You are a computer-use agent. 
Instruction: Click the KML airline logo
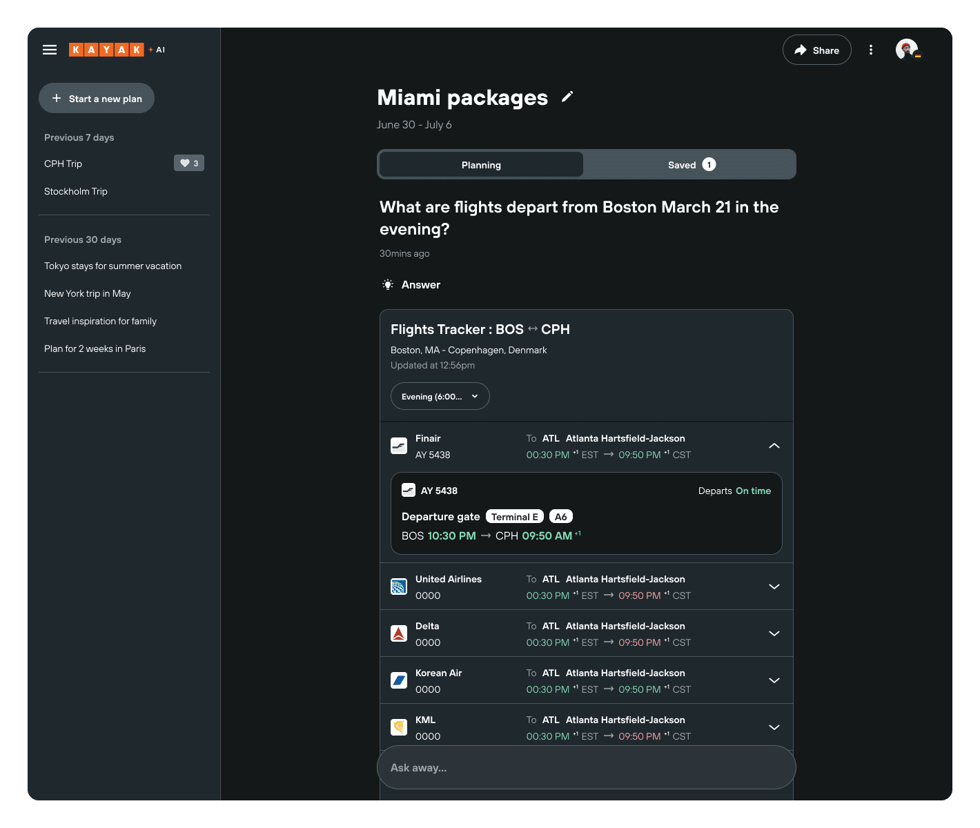pos(399,728)
